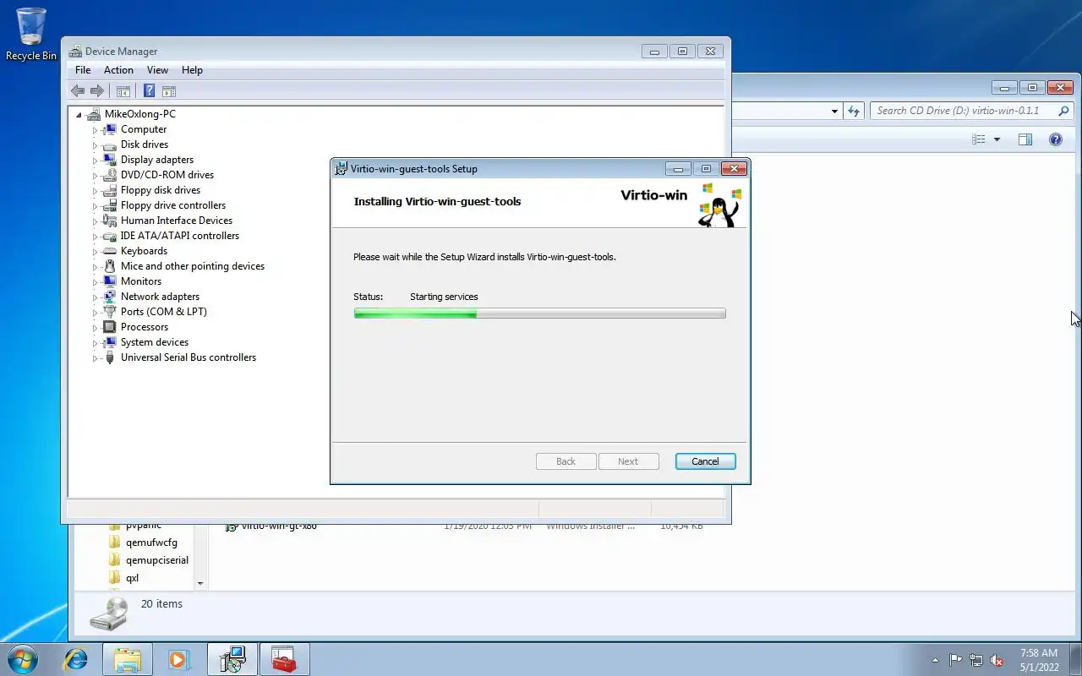Click the Search CD Drive input field
The width and height of the screenshot is (1082, 676).
[x=963, y=111]
